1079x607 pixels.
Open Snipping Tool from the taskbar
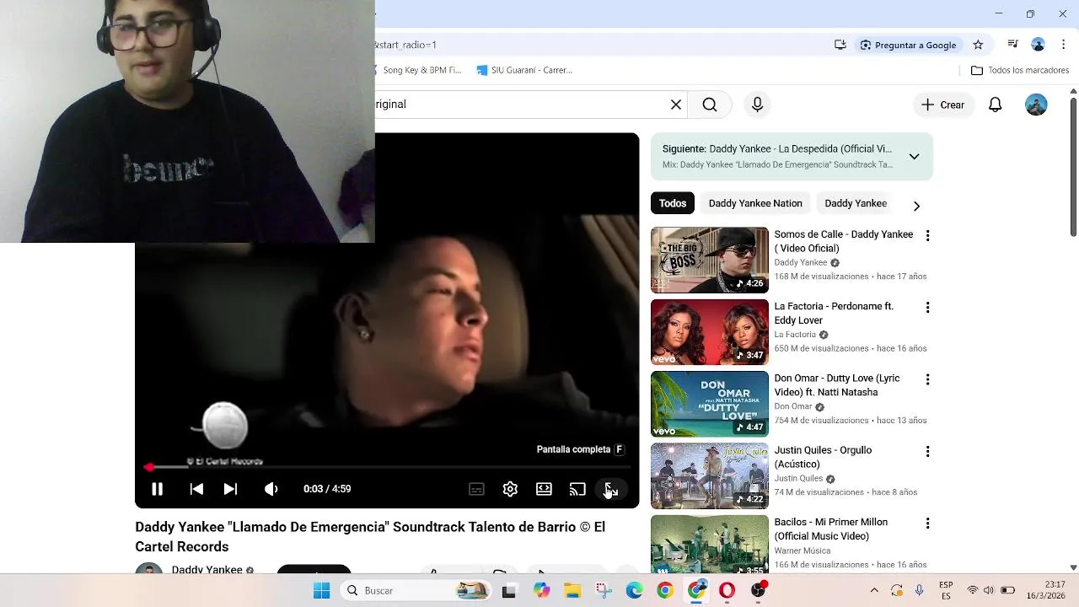(x=604, y=591)
